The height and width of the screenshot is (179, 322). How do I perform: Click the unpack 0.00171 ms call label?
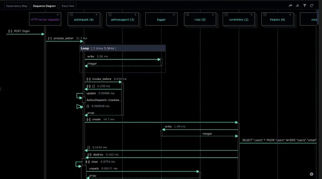pos(103,169)
